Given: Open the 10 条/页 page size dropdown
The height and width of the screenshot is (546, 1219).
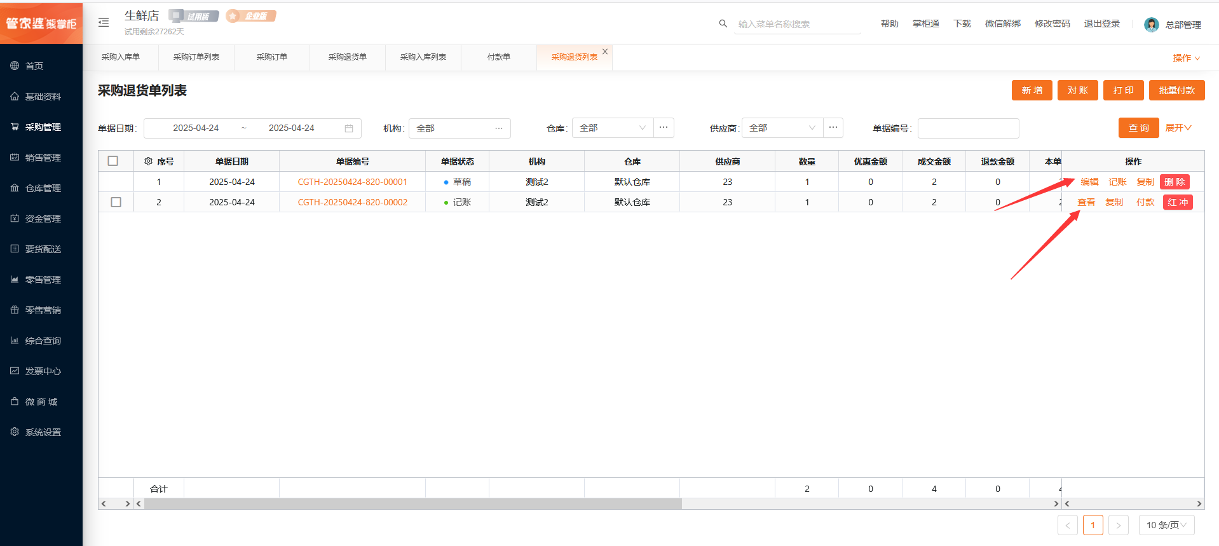Looking at the screenshot, I should [x=1166, y=525].
